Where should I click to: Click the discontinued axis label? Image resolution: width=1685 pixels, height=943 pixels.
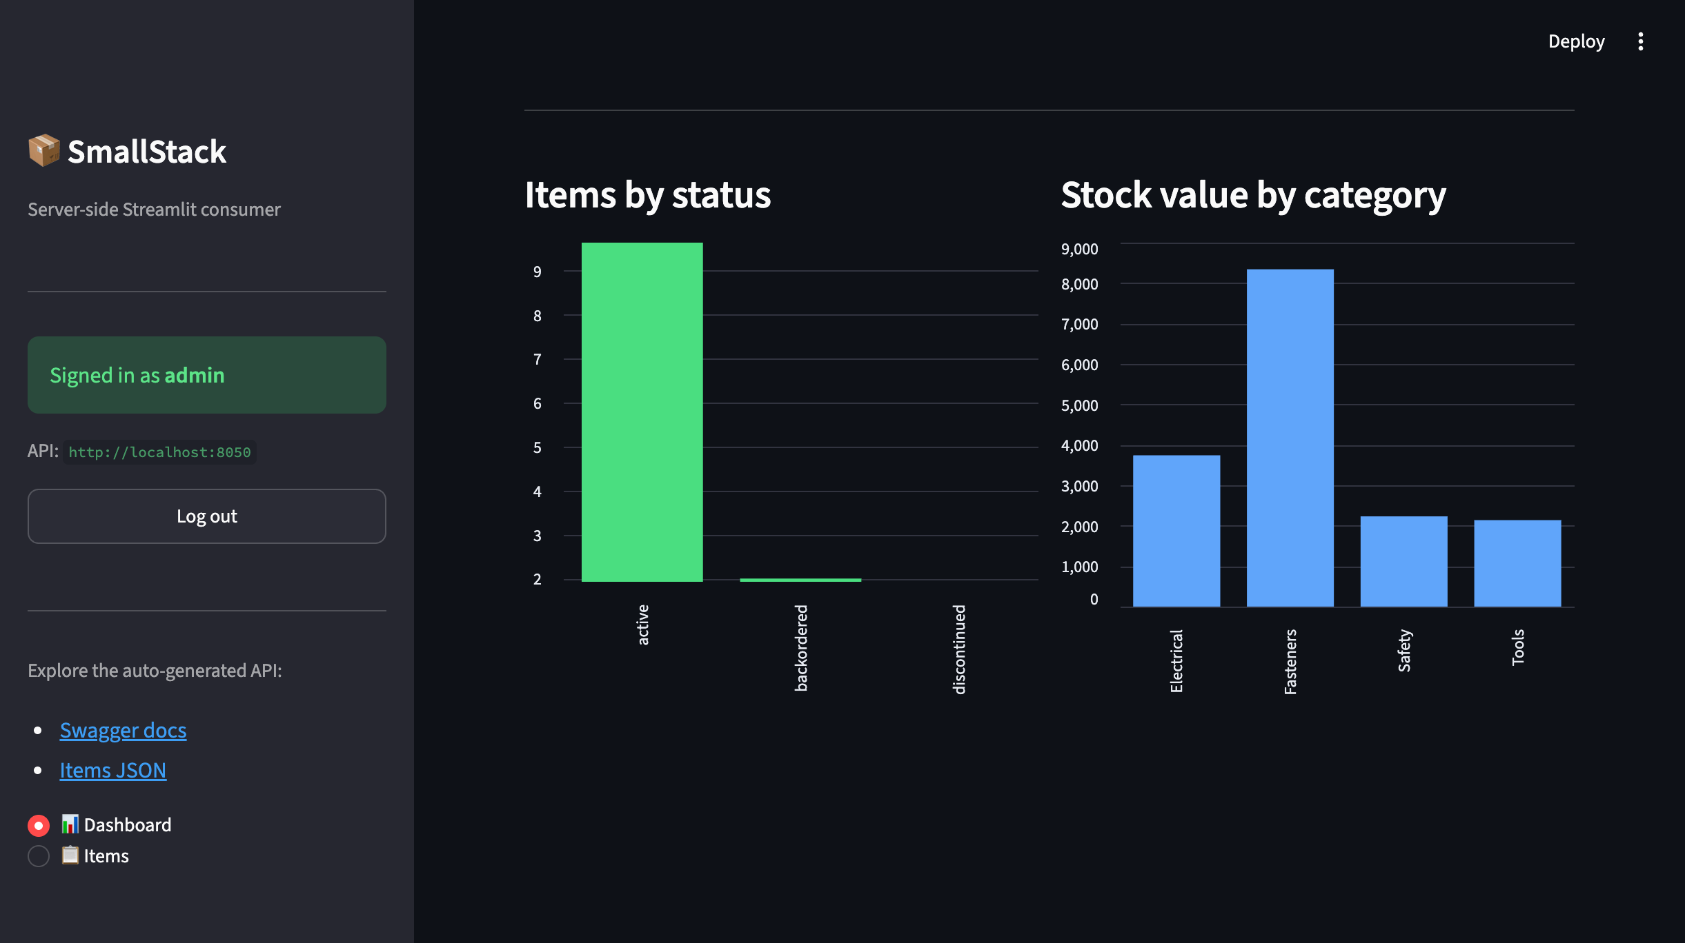[x=959, y=649]
